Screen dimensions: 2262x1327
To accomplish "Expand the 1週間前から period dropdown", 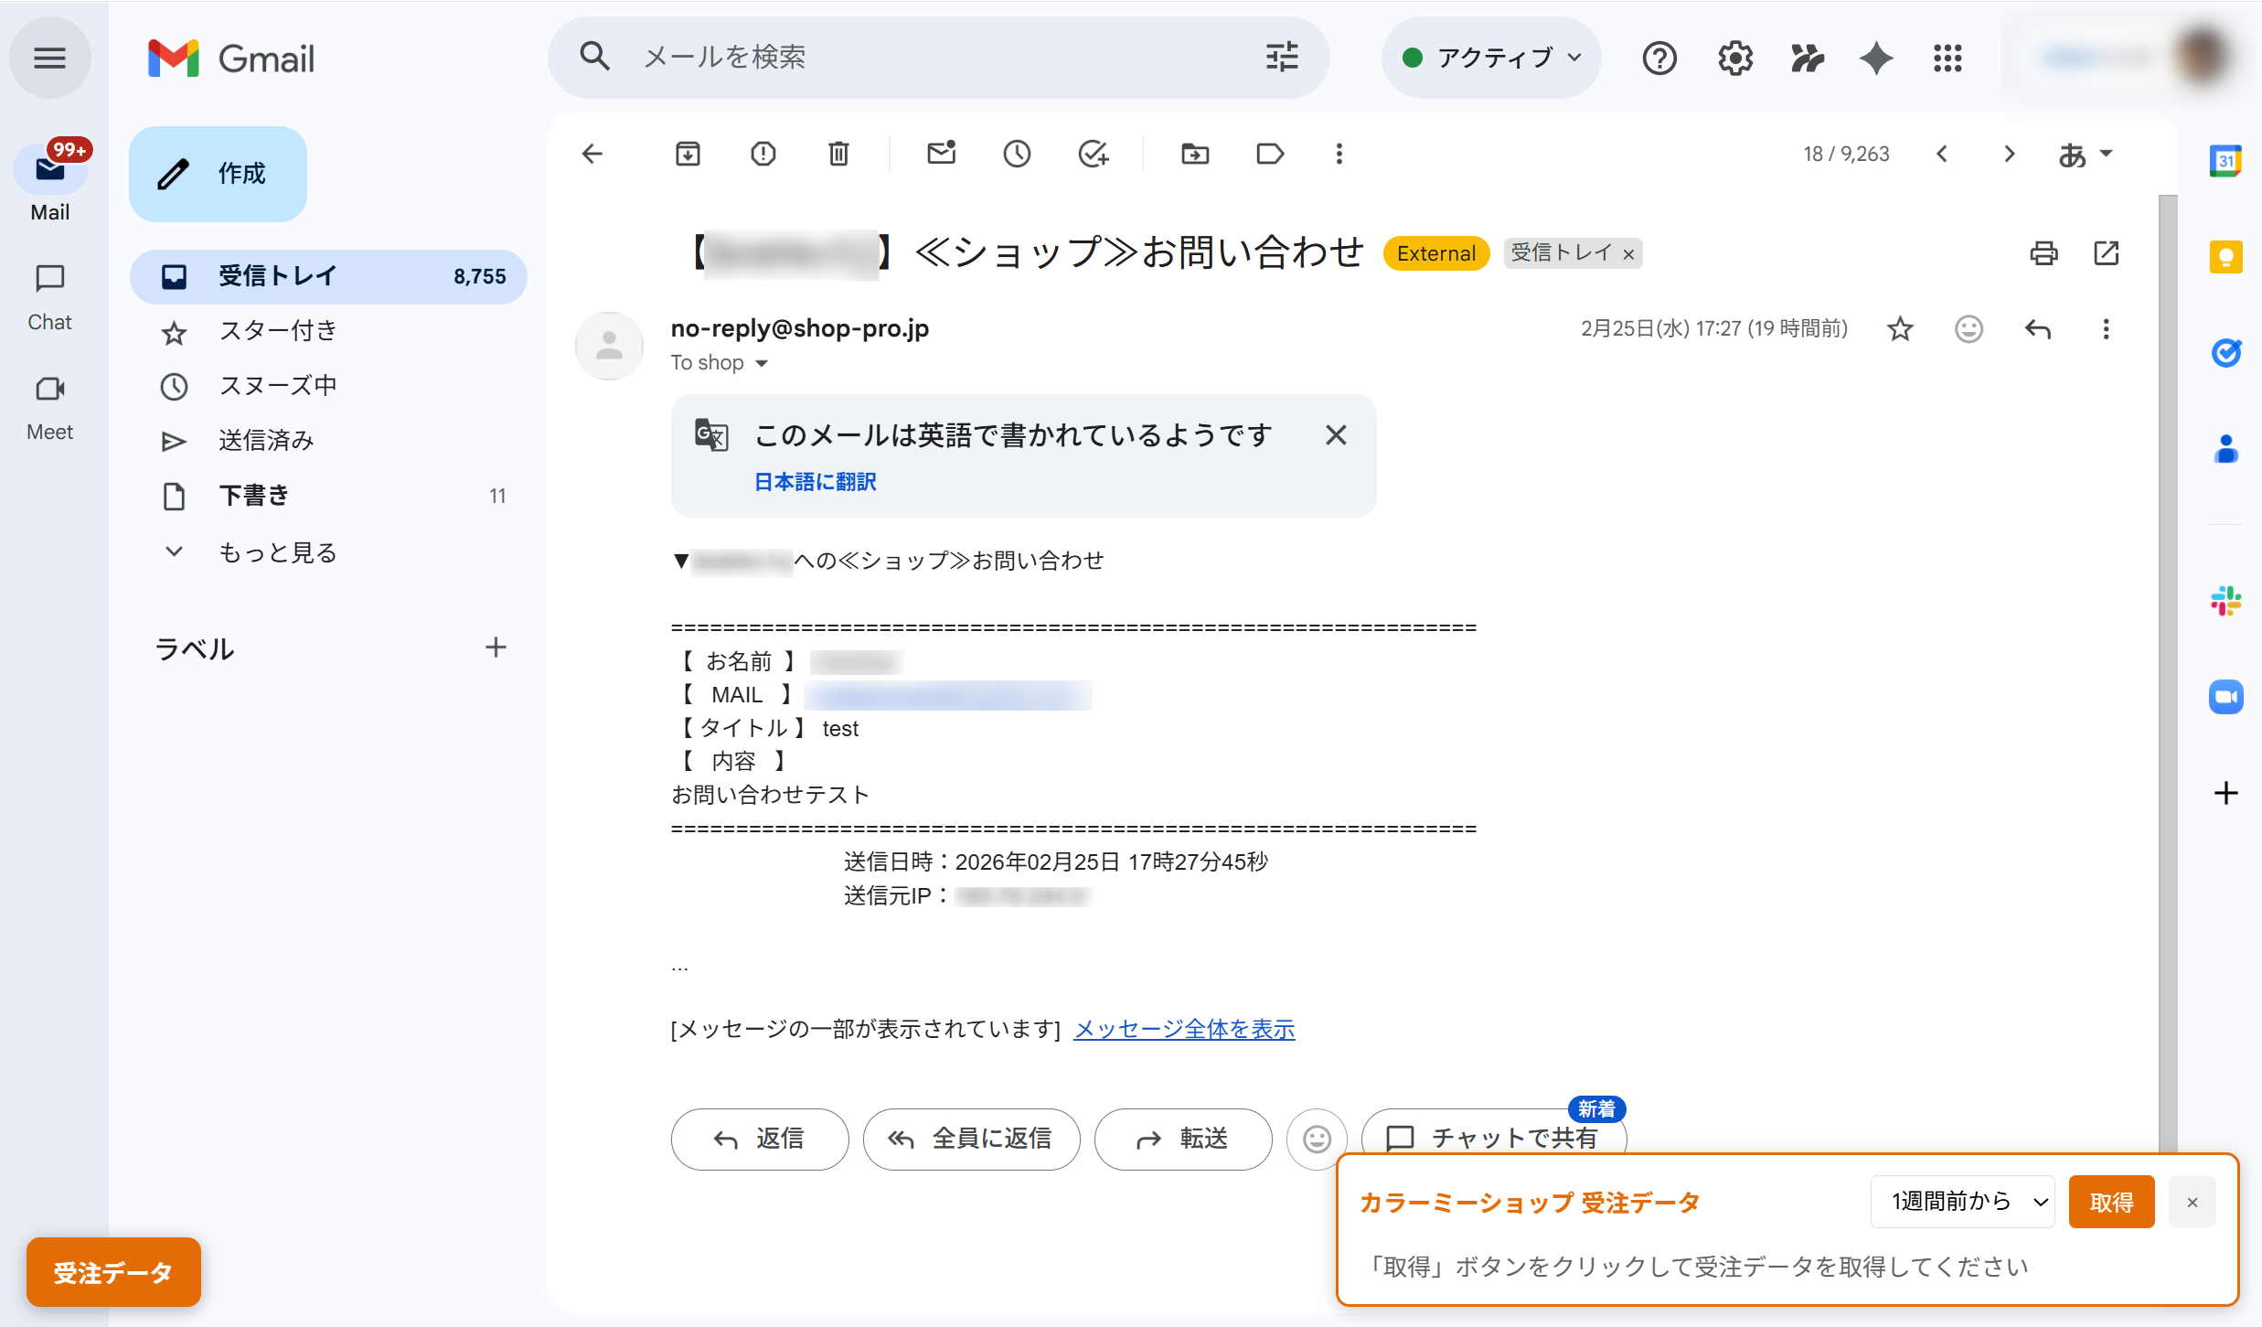I will pos(1963,1202).
